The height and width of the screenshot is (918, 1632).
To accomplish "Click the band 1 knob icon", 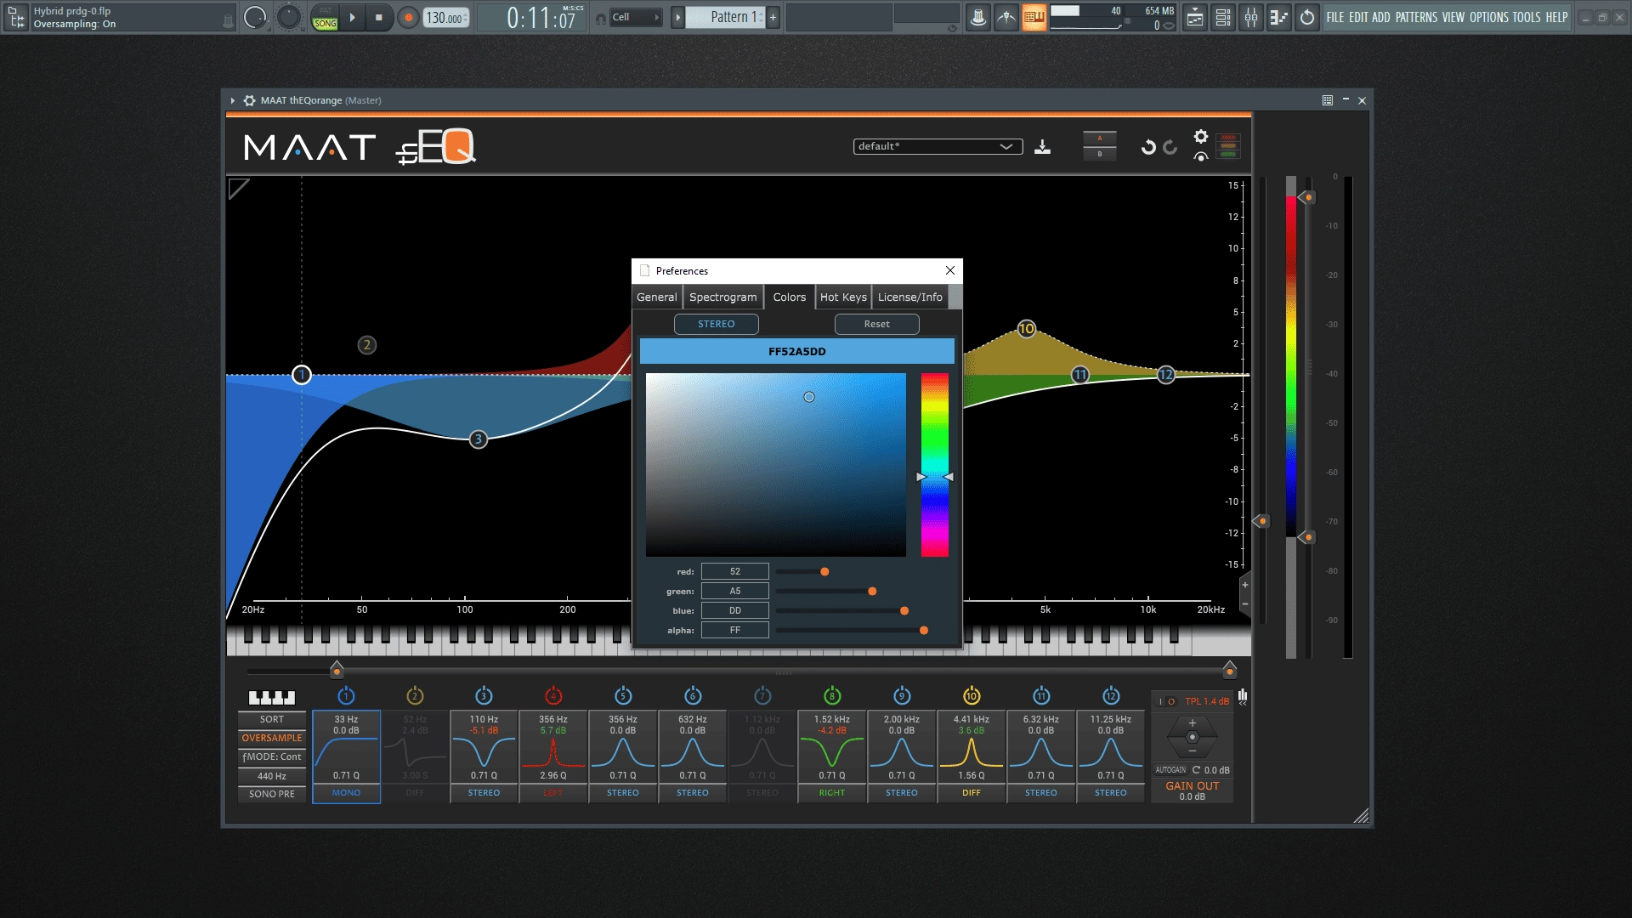I will click(346, 696).
